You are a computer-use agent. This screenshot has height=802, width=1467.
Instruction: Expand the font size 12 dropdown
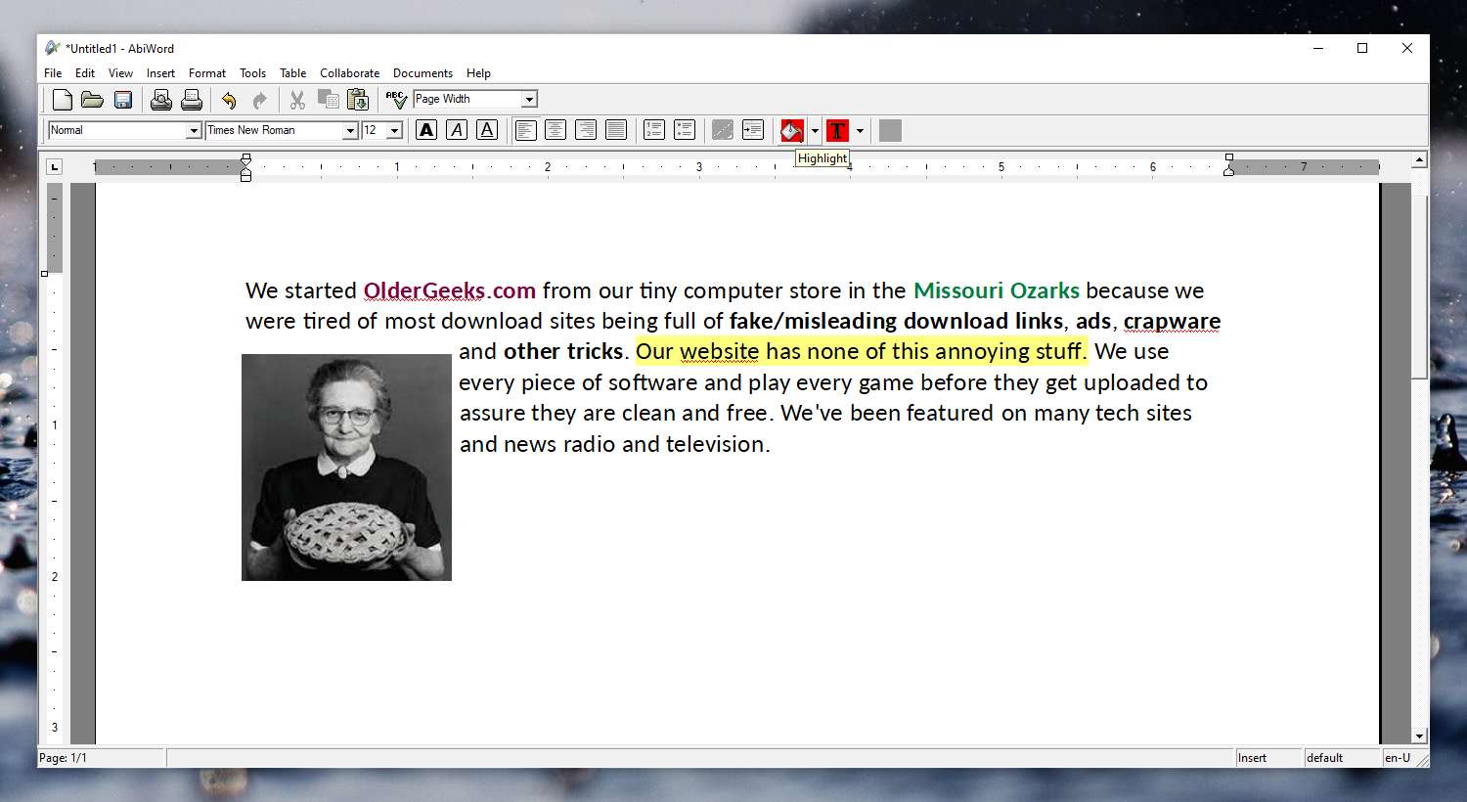(x=394, y=130)
